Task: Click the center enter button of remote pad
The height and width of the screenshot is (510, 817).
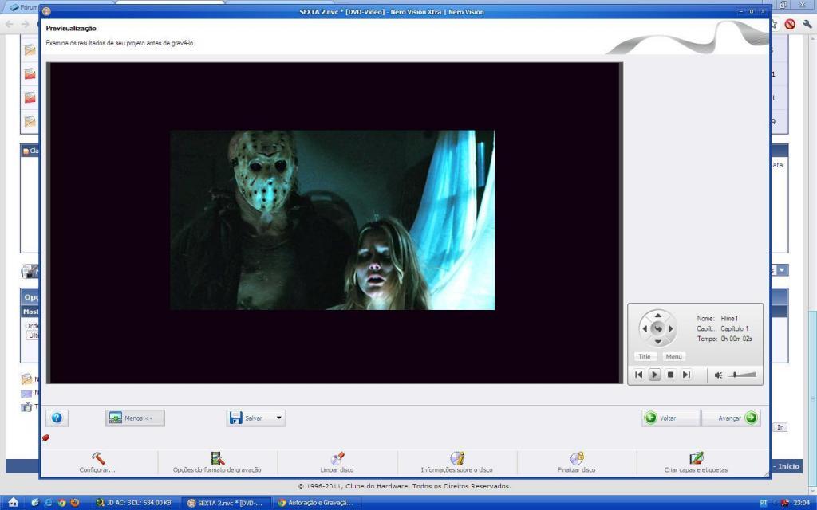Action: pos(657,328)
